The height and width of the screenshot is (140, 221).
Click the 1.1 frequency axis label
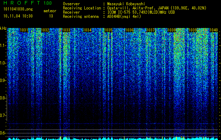3,45
